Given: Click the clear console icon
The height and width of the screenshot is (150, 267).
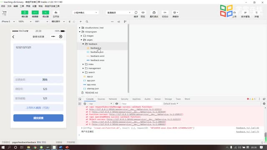Looking at the screenshot, I should click(x=85, y=104).
